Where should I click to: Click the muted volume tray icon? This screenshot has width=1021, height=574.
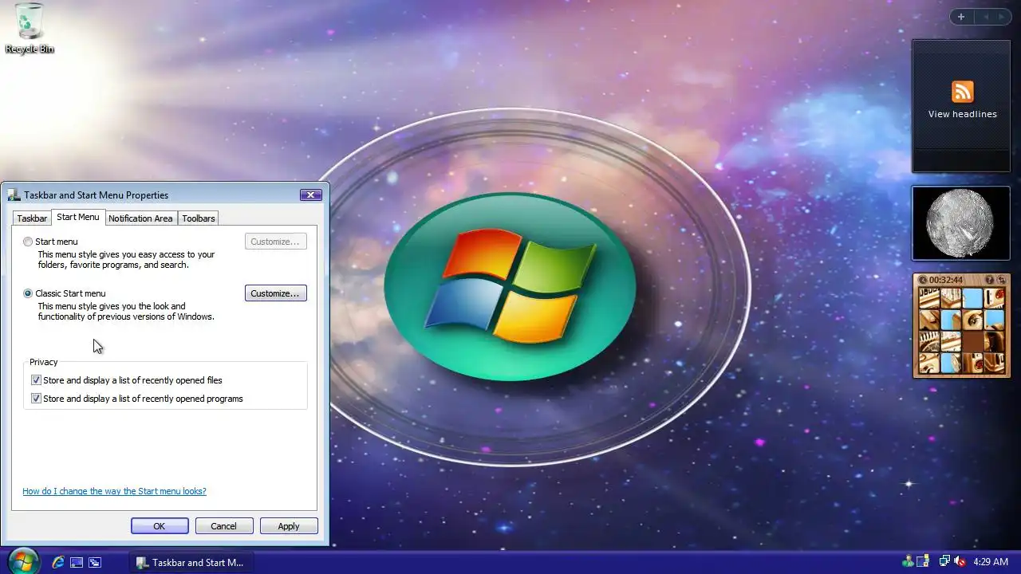click(960, 562)
